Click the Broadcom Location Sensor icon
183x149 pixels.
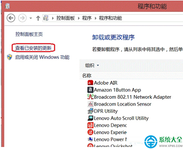(90, 104)
